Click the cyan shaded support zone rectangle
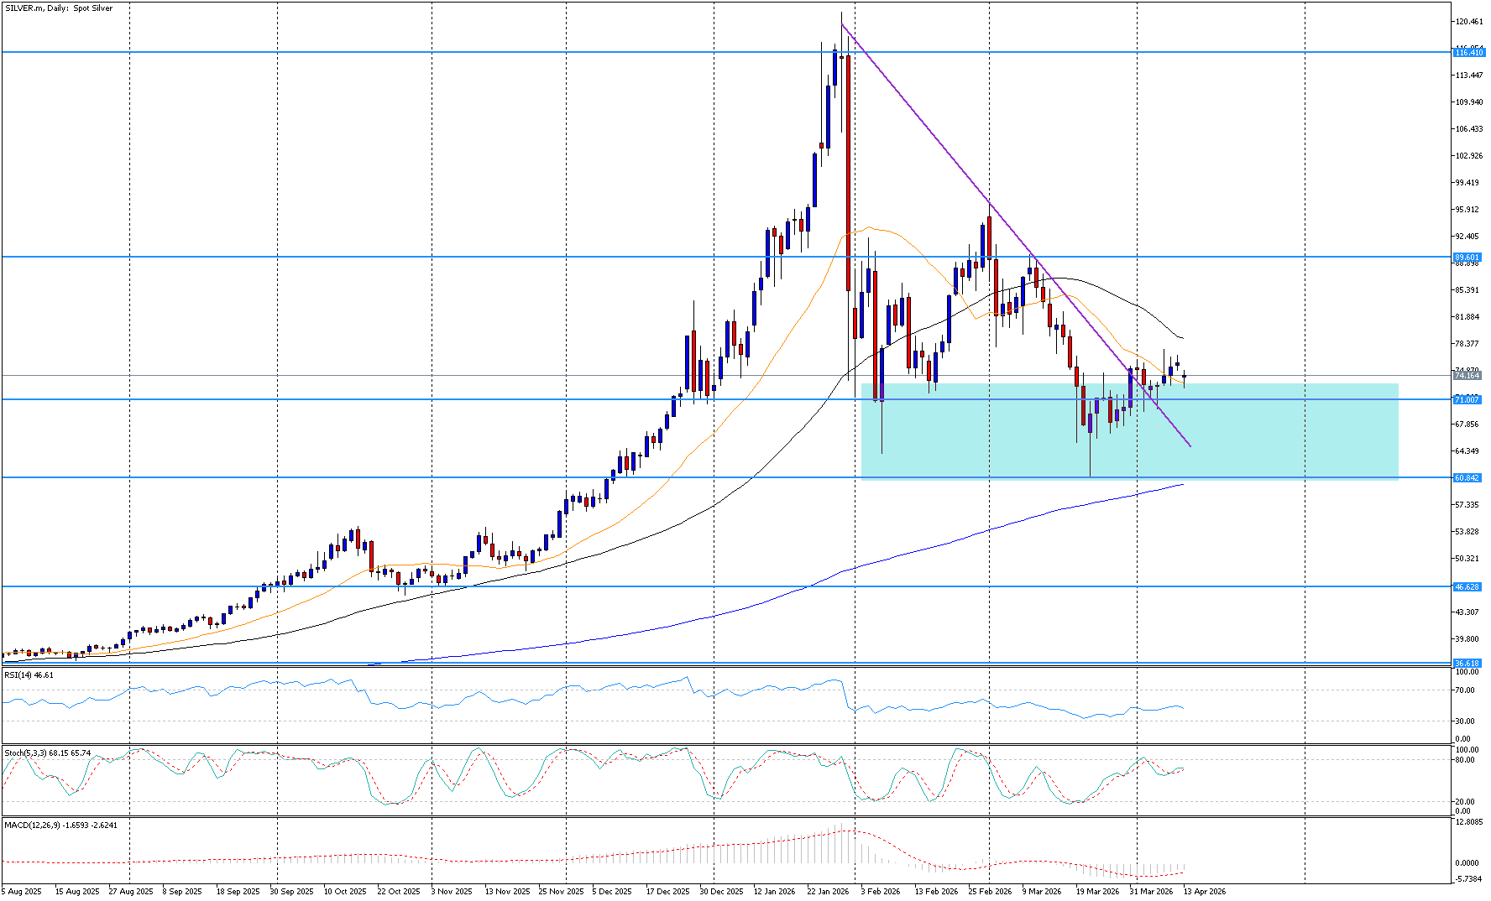 click(1259, 436)
